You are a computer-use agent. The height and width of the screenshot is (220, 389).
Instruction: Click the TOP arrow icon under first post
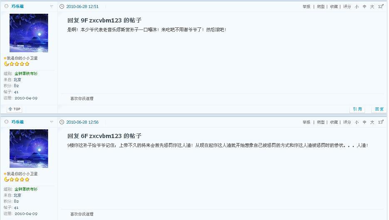pyautogui.click(x=10, y=109)
